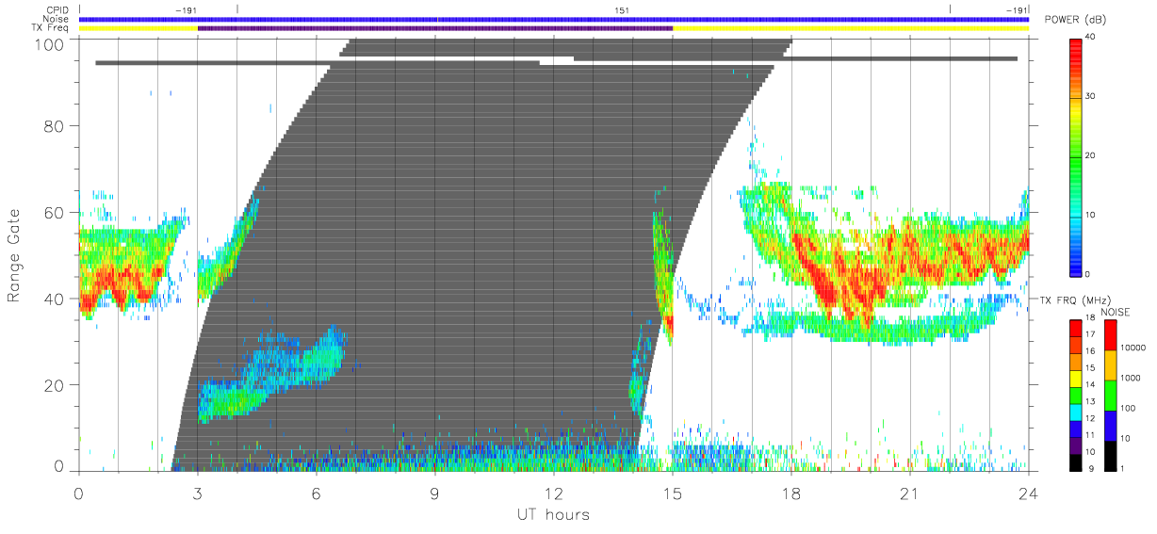Screen dimensions: 1157x534
Task: Click the x-axis tick label '24'
Action: 1028,494
